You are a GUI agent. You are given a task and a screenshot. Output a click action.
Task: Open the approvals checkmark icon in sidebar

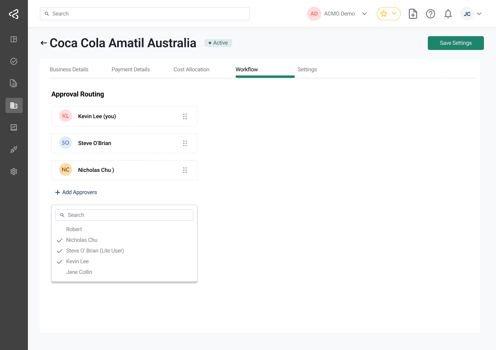coord(14,61)
